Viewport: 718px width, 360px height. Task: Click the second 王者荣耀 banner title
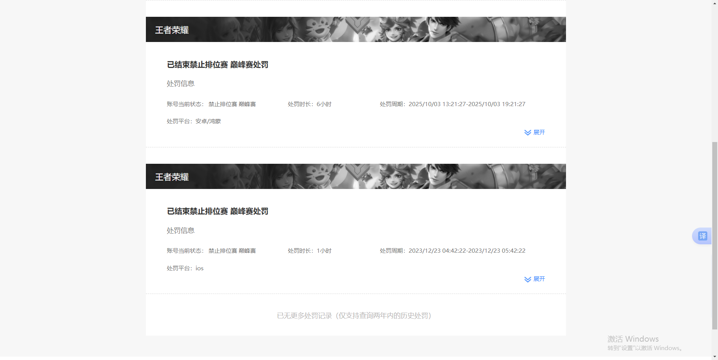tap(172, 177)
